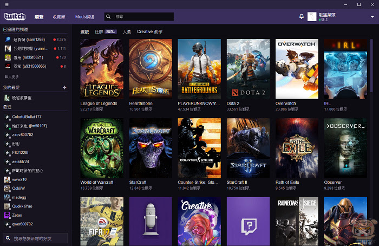Open the Dota 2 cover art
The image size is (379, 246).
(248, 69)
